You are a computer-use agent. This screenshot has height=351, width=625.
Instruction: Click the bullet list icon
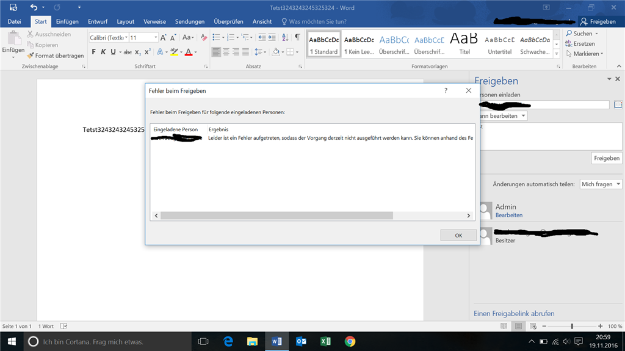pyautogui.click(x=216, y=37)
